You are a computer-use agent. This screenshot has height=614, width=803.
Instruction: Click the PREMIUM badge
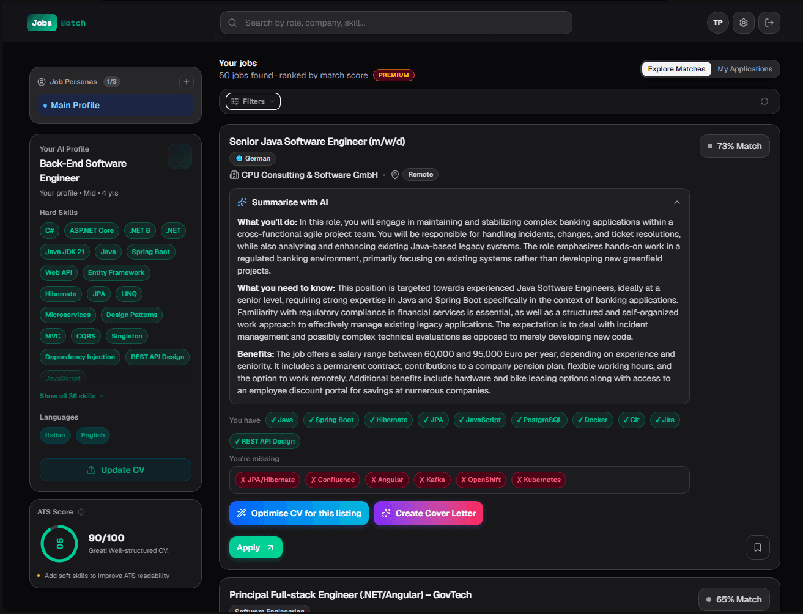tap(394, 75)
